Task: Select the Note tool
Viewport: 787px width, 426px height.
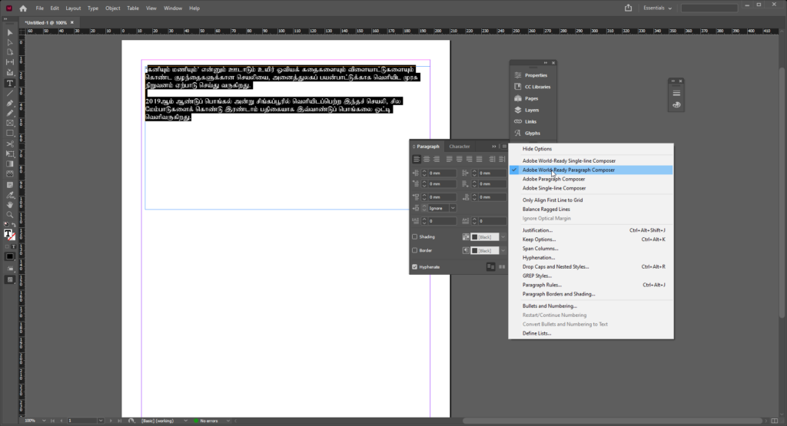Action: pos(9,185)
